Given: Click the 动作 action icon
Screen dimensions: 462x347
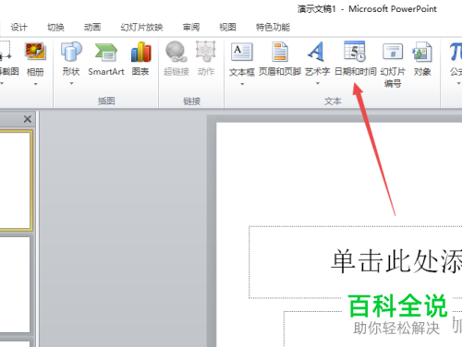Looking at the screenshot, I should coord(206,52).
